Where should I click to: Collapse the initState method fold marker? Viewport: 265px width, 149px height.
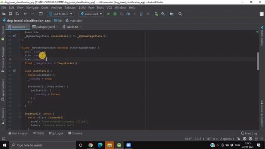[20, 71]
